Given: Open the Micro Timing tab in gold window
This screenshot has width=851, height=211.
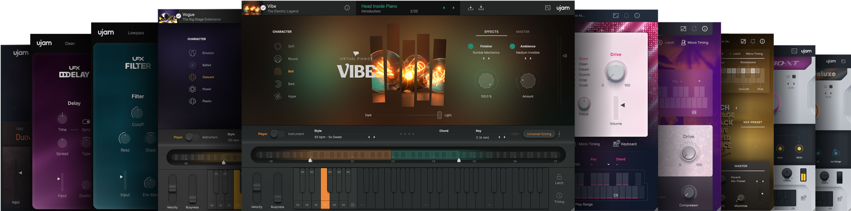Looking at the screenshot, I should (x=754, y=54).
